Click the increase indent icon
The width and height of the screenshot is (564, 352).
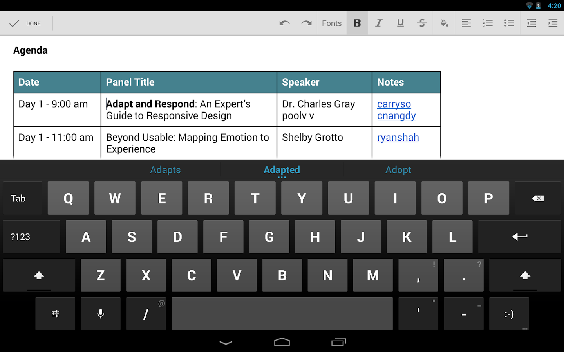tap(553, 23)
